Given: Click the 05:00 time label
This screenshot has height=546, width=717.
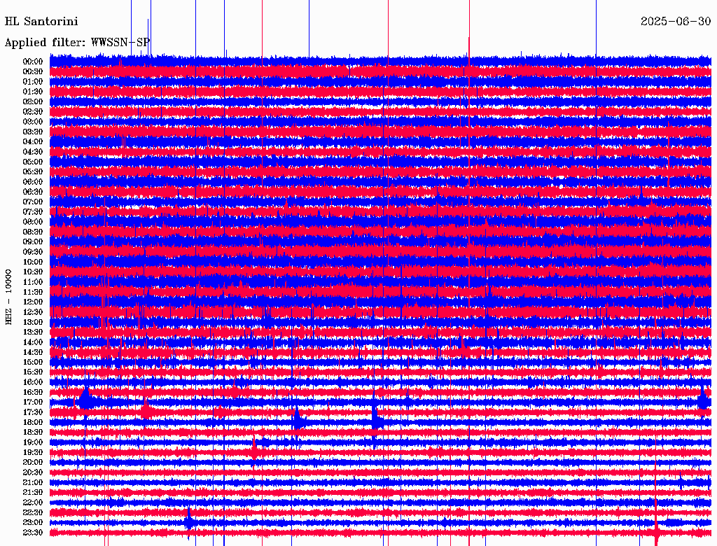Looking at the screenshot, I should [33, 162].
